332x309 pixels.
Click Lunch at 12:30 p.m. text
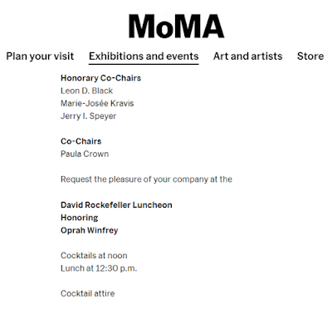(x=99, y=268)
